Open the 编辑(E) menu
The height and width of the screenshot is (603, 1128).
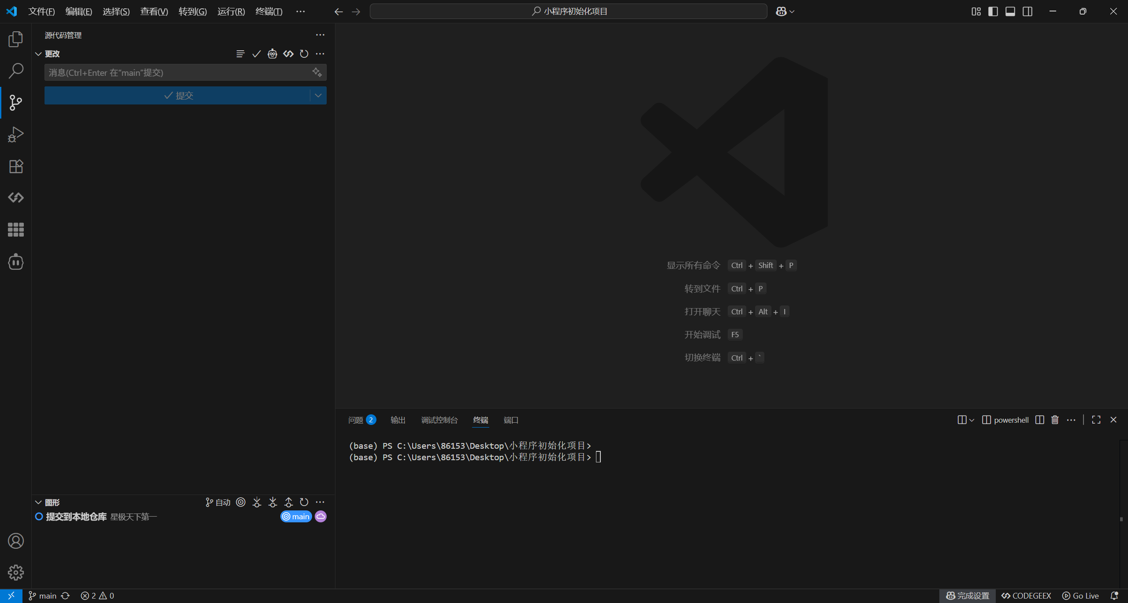pos(79,11)
